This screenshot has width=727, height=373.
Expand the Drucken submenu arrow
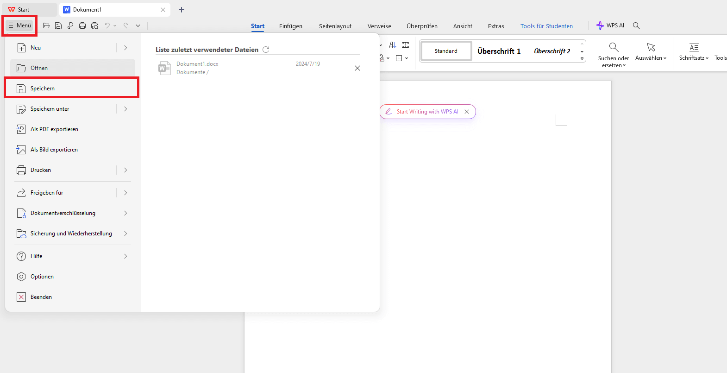(x=125, y=170)
